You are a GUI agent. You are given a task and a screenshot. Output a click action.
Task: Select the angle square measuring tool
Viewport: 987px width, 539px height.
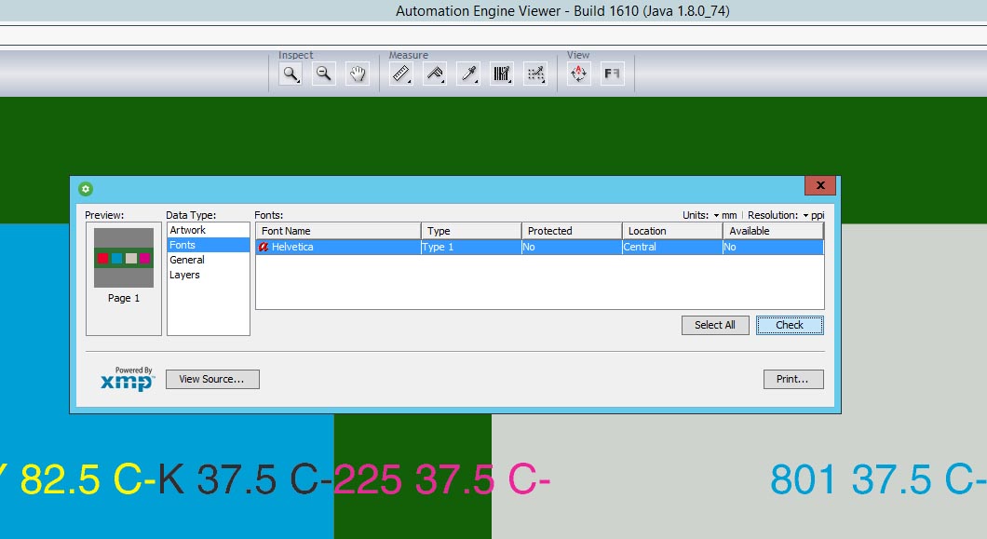pos(435,74)
